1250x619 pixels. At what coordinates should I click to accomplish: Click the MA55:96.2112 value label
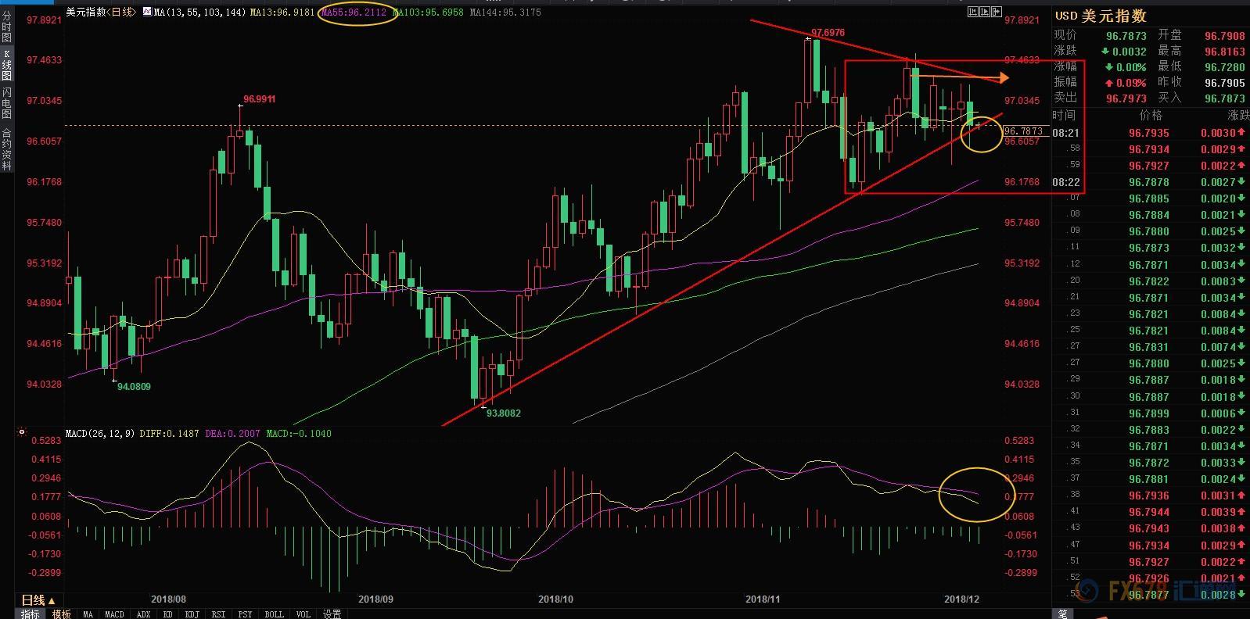(x=354, y=13)
